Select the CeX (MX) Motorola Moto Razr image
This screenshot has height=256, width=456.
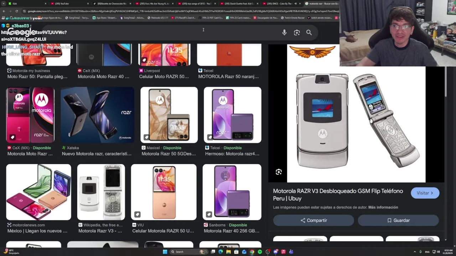30,115
